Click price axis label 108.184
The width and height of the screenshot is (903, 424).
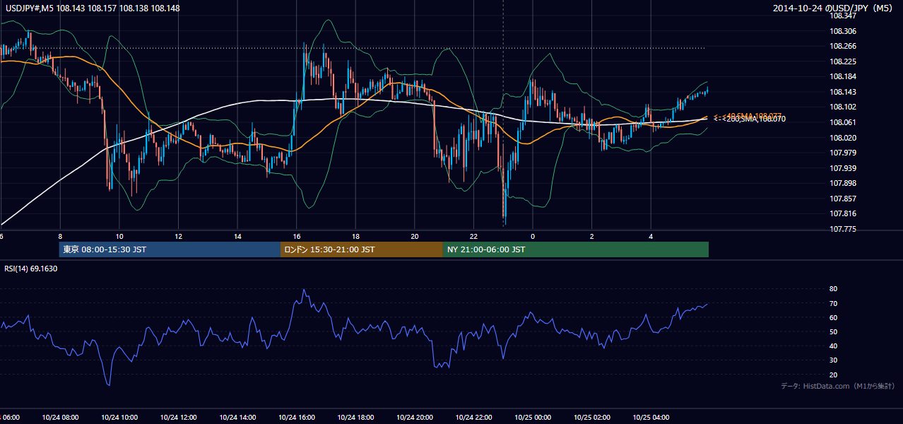click(842, 76)
